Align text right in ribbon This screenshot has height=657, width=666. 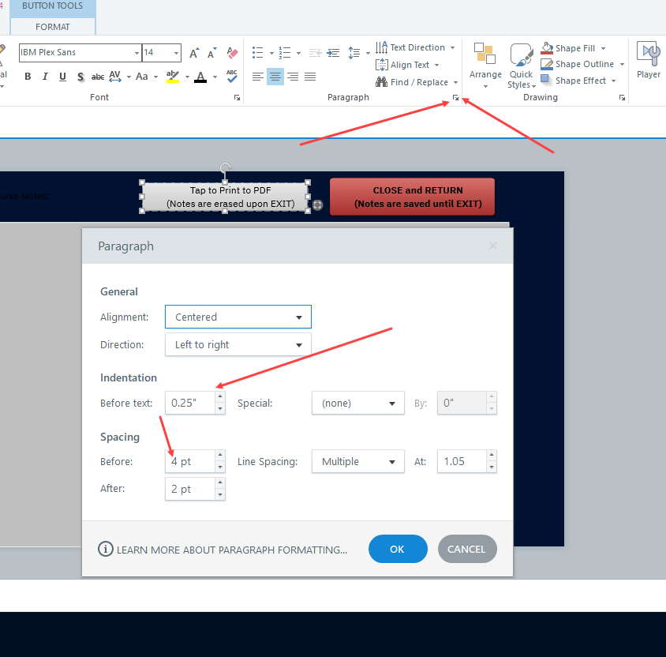pyautogui.click(x=293, y=77)
